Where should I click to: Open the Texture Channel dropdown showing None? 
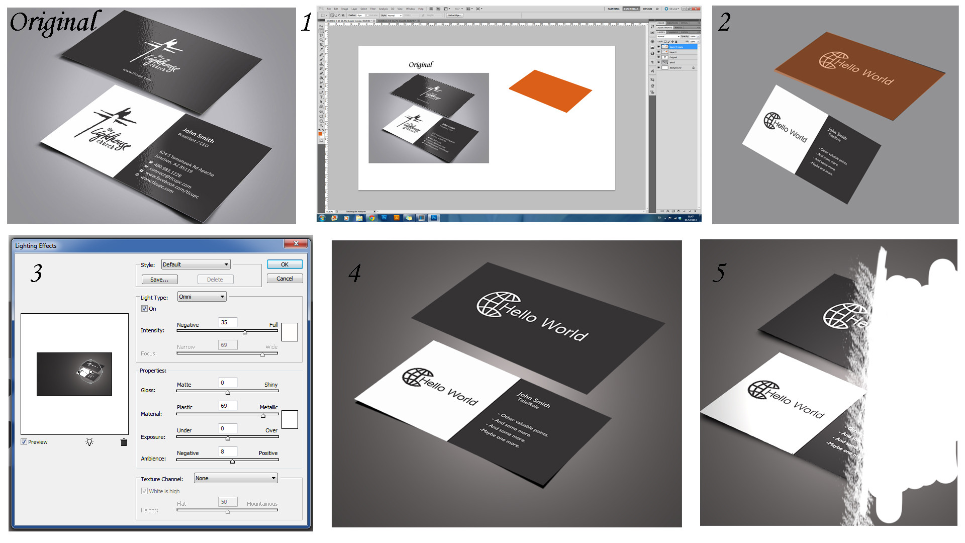[x=236, y=478]
